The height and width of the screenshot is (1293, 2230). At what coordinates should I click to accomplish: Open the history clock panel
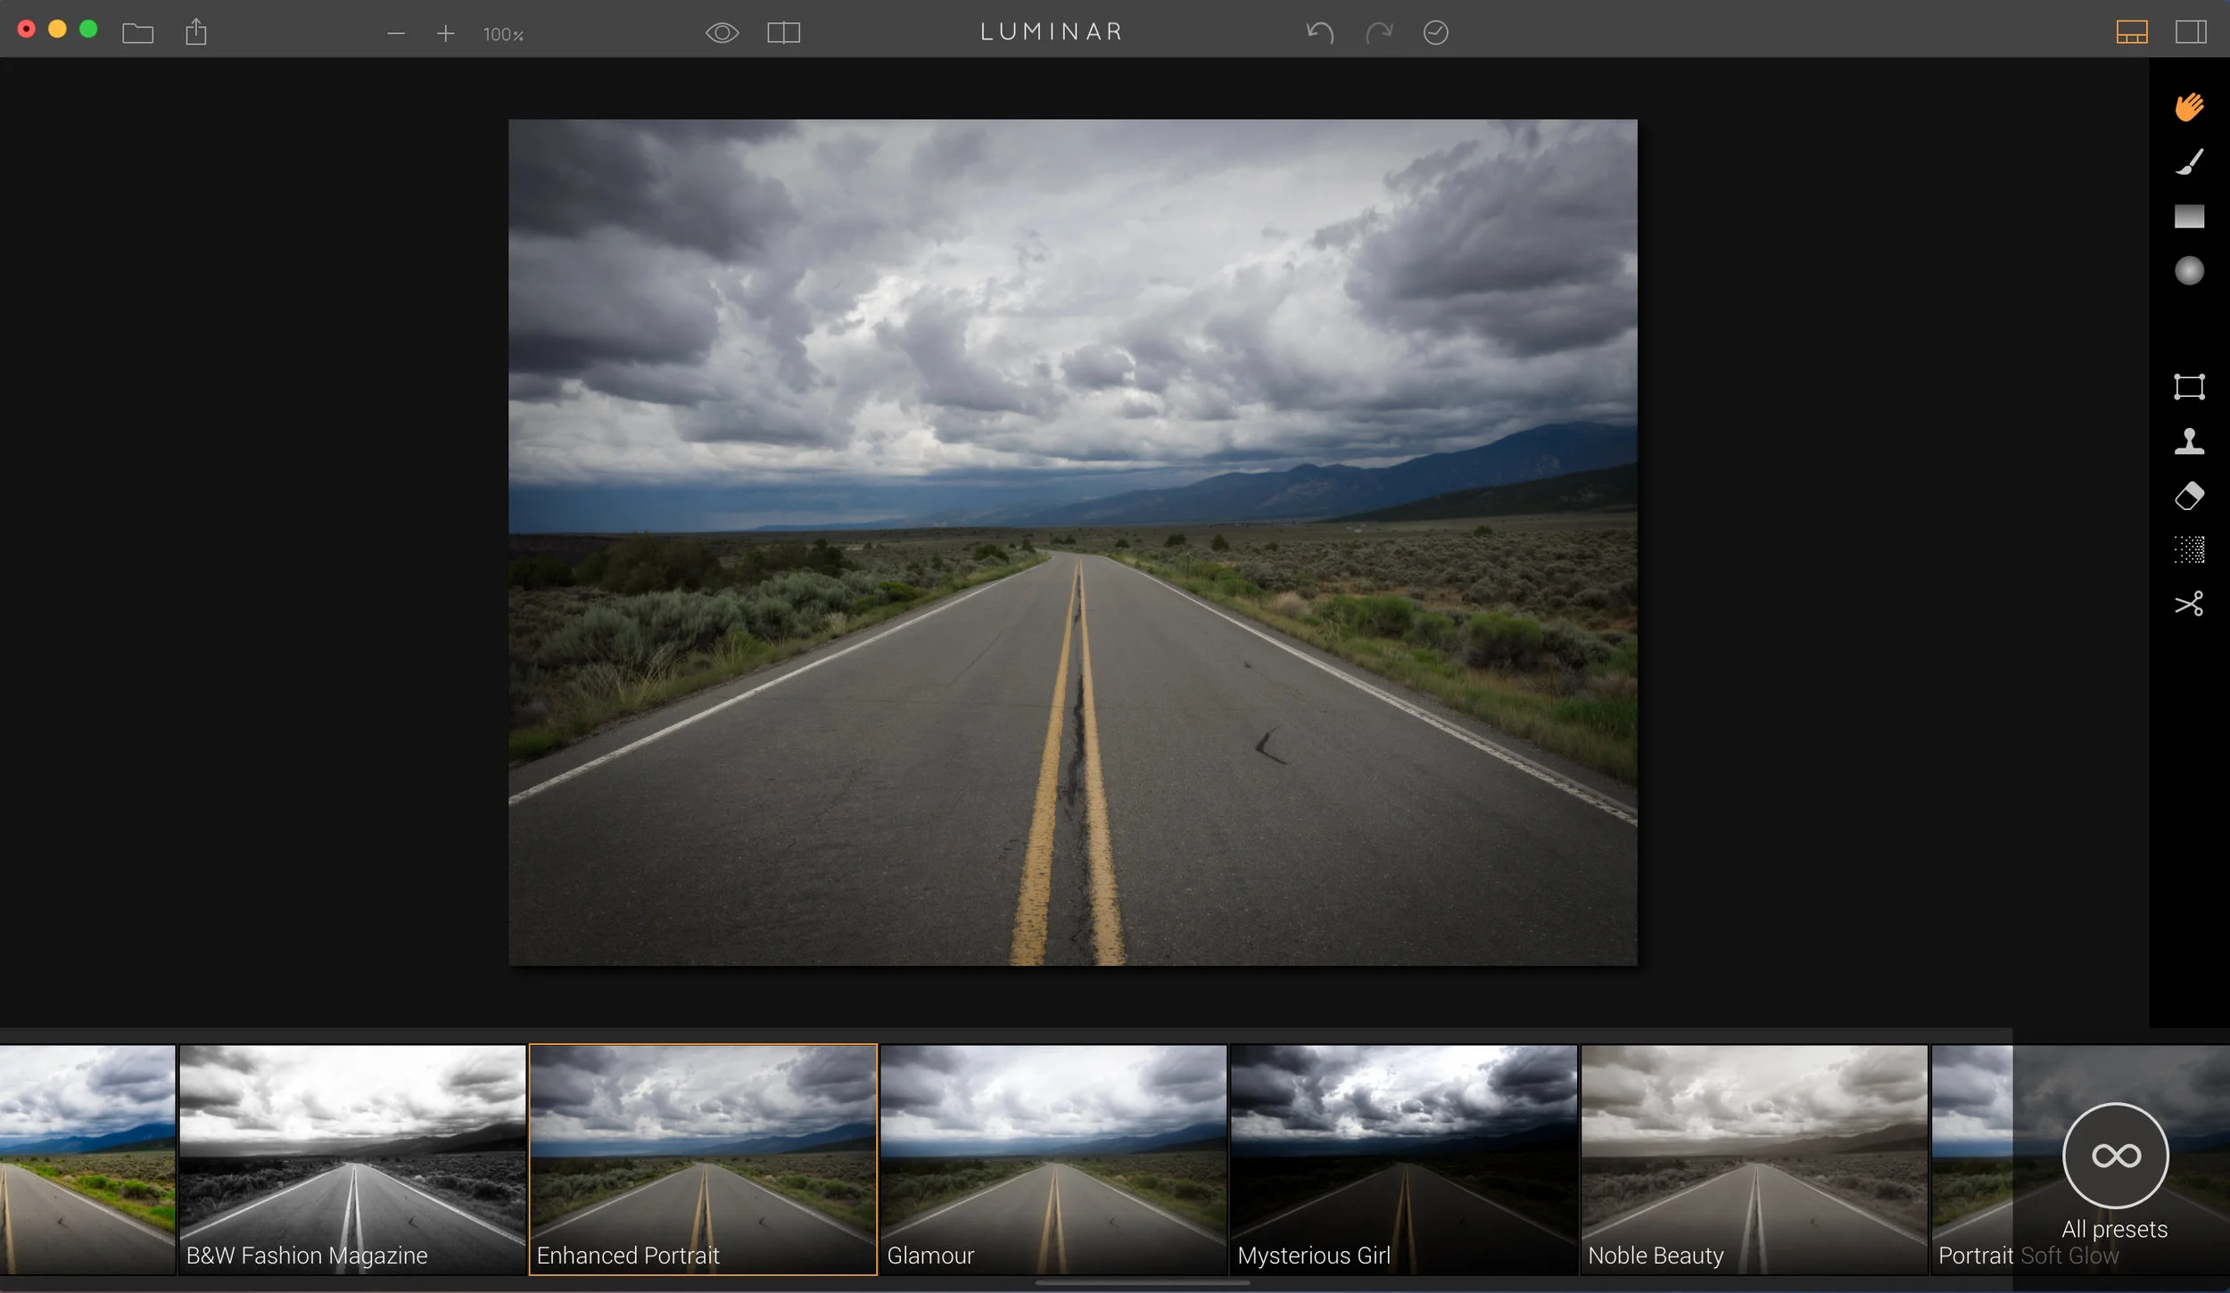pyautogui.click(x=1435, y=33)
